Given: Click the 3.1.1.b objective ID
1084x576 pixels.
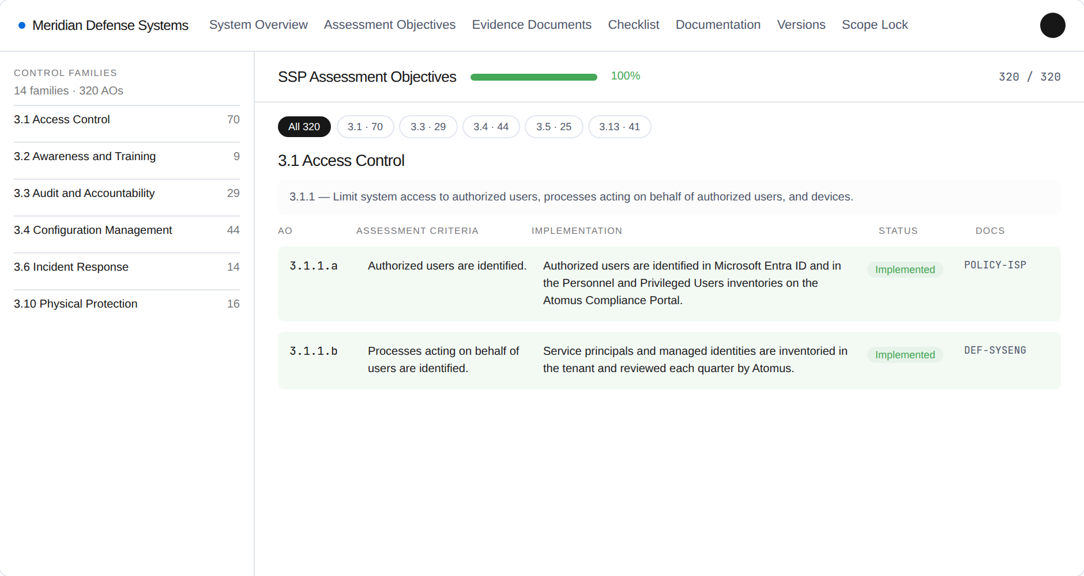Looking at the screenshot, I should point(314,351).
